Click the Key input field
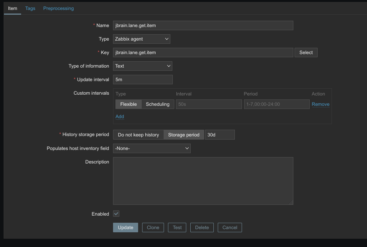This screenshot has height=247, width=367. tap(203, 53)
